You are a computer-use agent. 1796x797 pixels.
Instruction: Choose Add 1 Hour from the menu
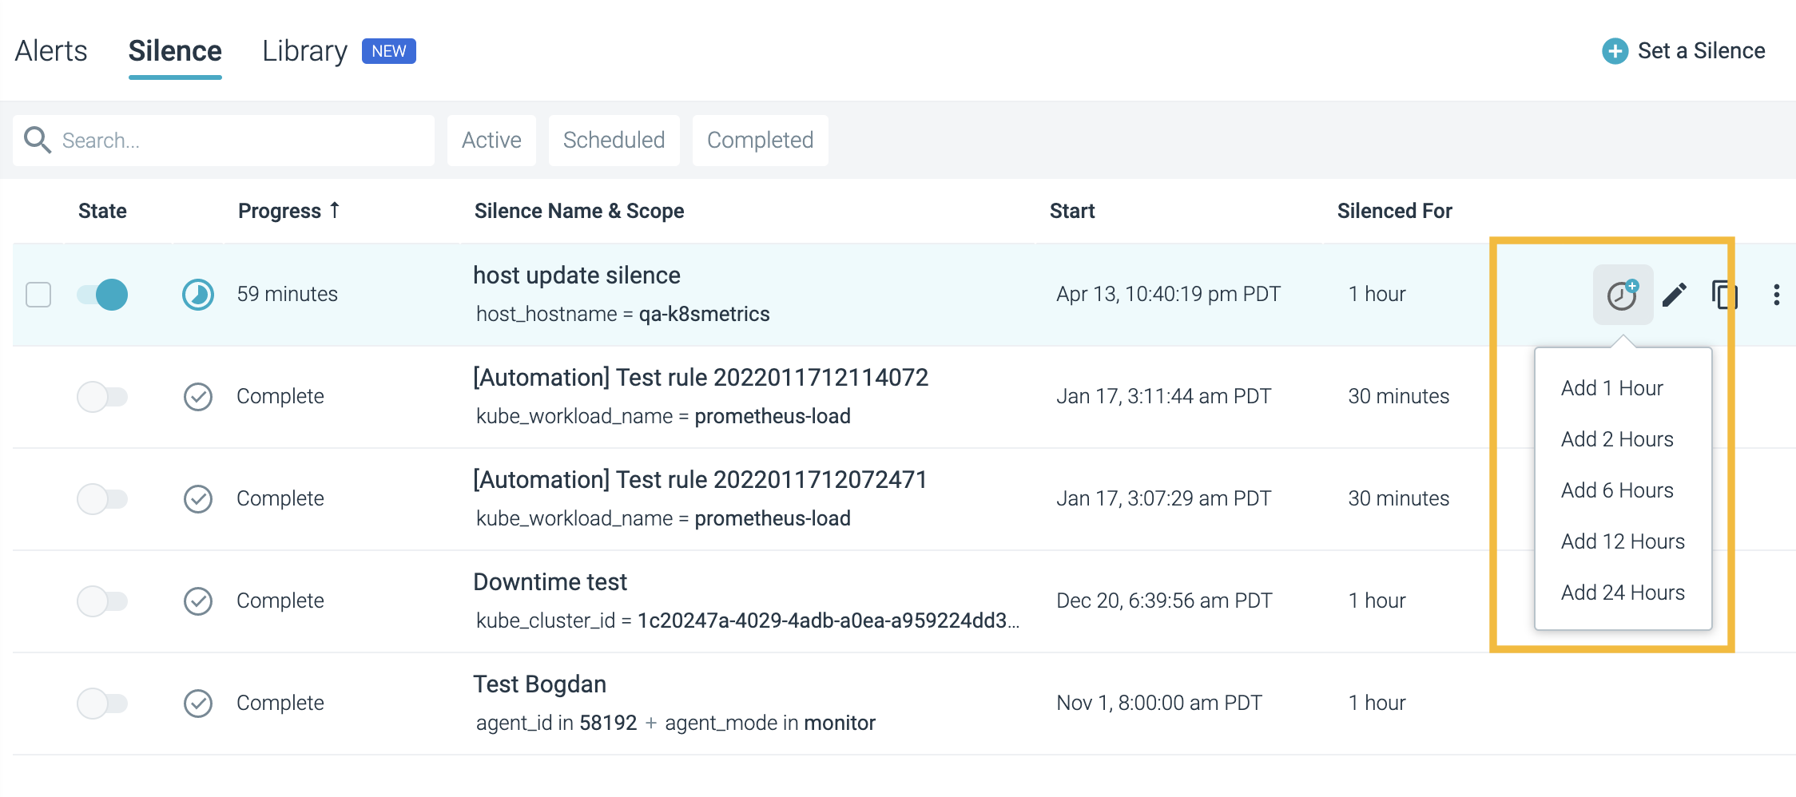1612,388
